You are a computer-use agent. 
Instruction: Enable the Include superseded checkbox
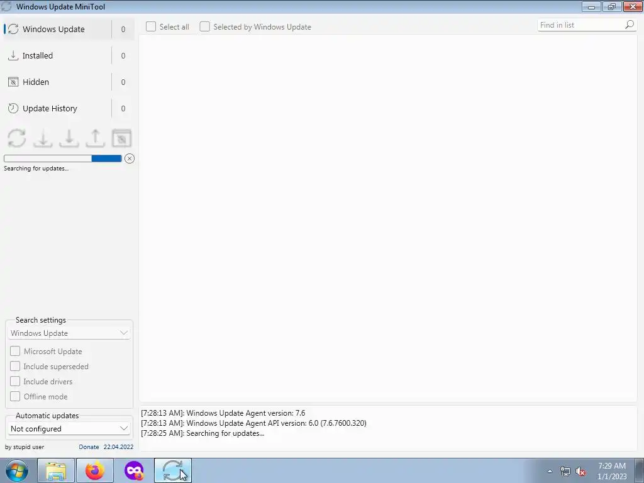(15, 367)
